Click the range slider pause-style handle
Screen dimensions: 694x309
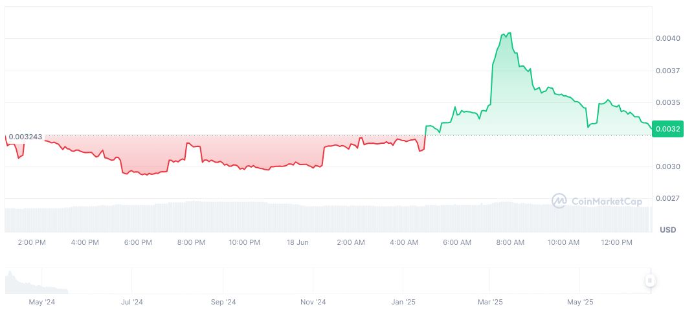(649, 280)
